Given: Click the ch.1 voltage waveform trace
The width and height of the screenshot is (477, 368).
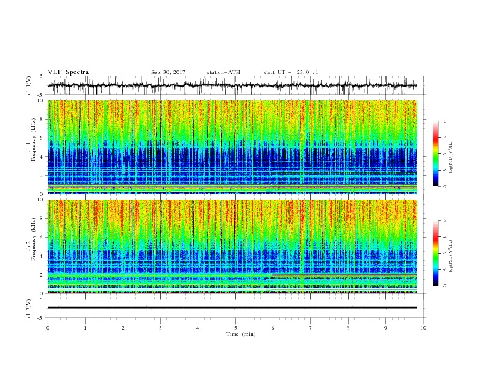Looking at the screenshot, I should [x=232, y=85].
